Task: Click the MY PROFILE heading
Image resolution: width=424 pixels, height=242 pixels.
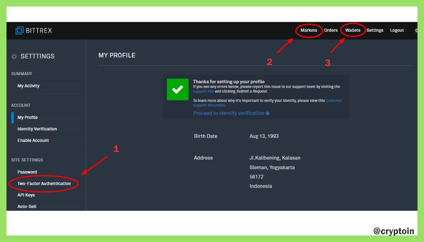Action: (x=117, y=55)
